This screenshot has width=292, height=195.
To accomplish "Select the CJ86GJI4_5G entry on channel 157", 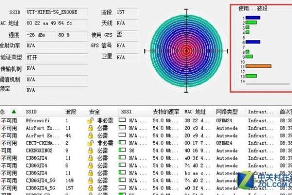I will point(40,188).
